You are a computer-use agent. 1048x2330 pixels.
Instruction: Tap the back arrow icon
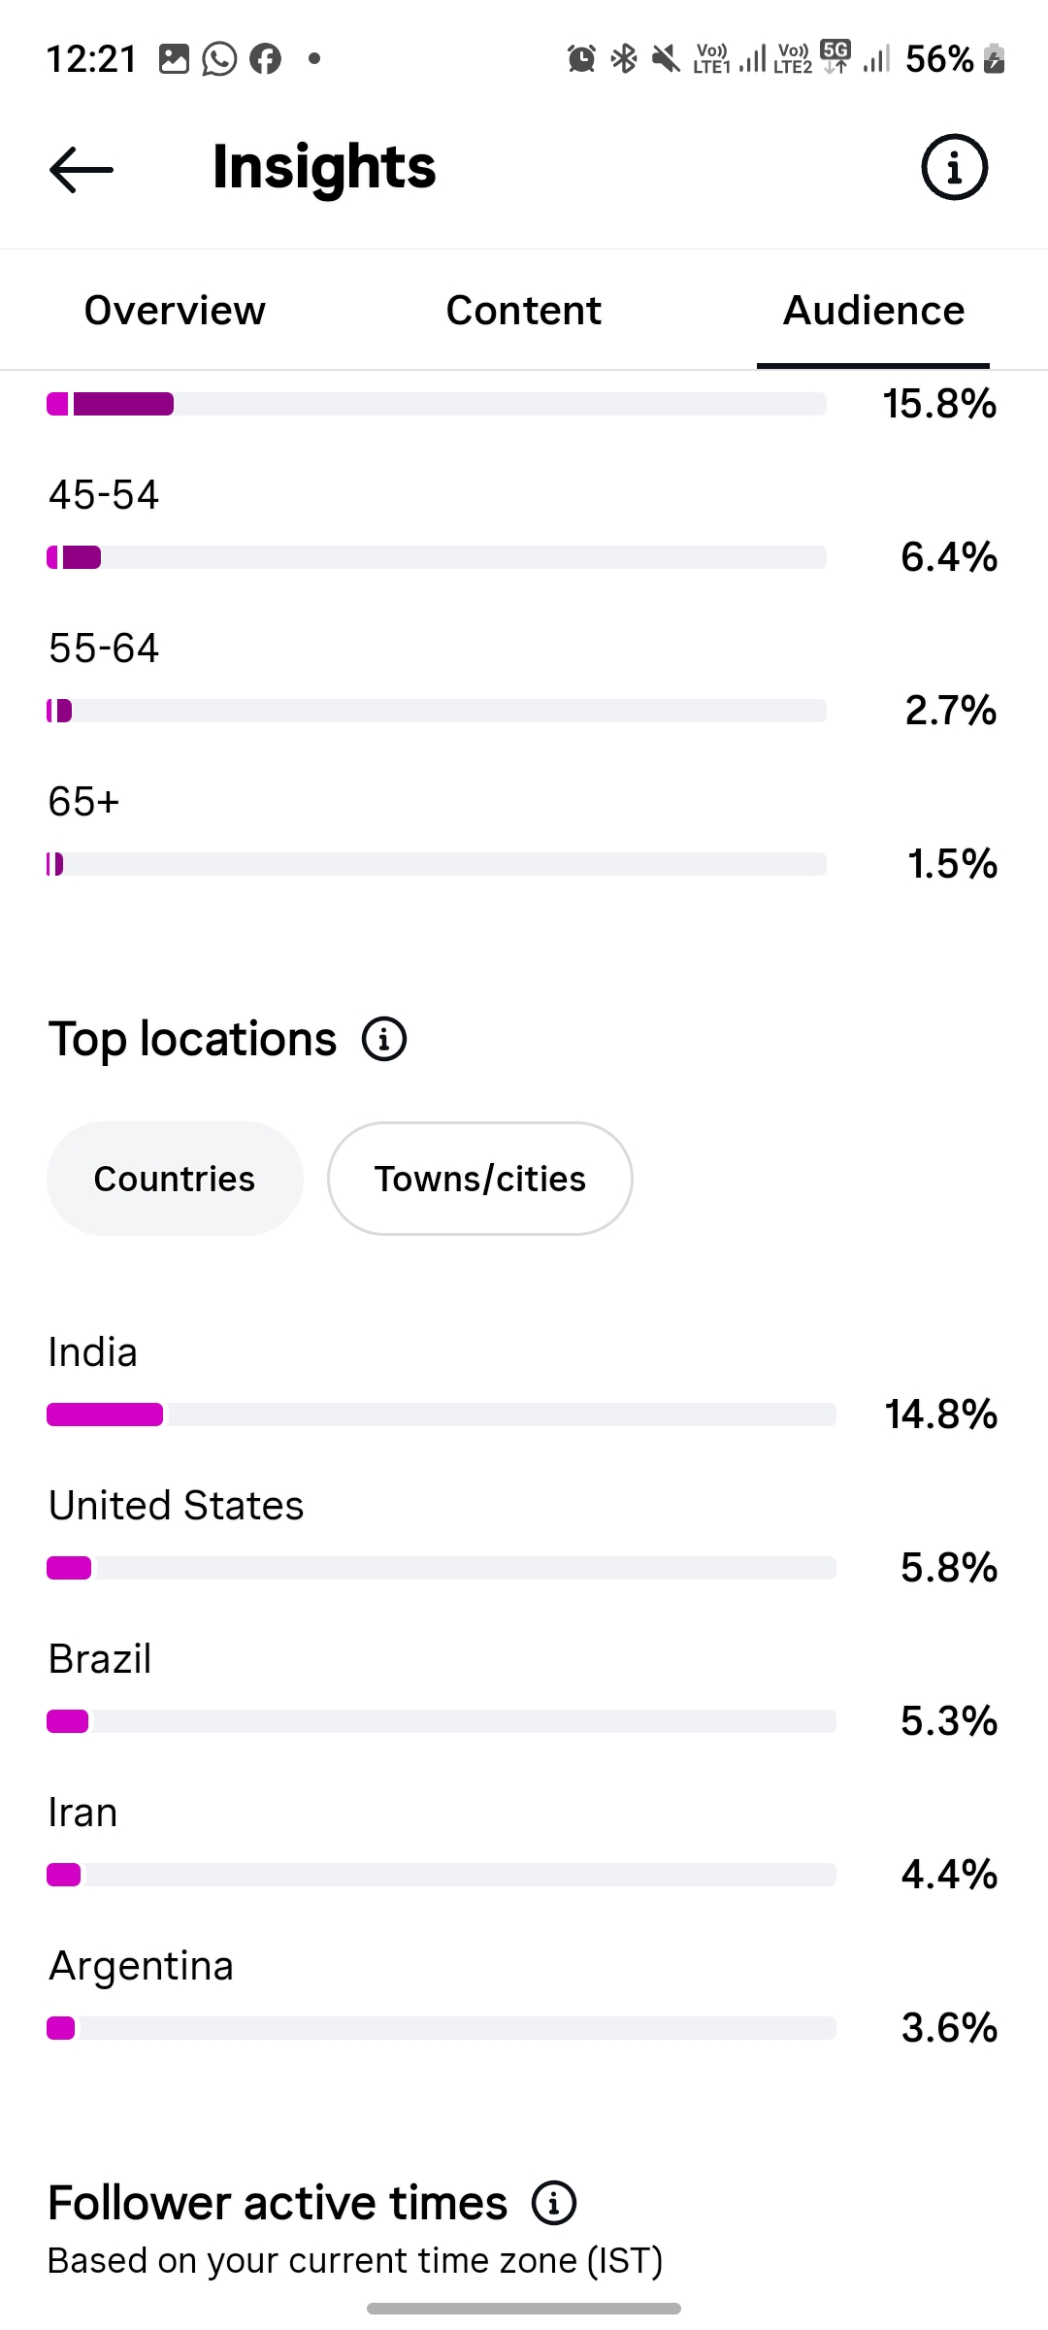pyautogui.click(x=82, y=169)
